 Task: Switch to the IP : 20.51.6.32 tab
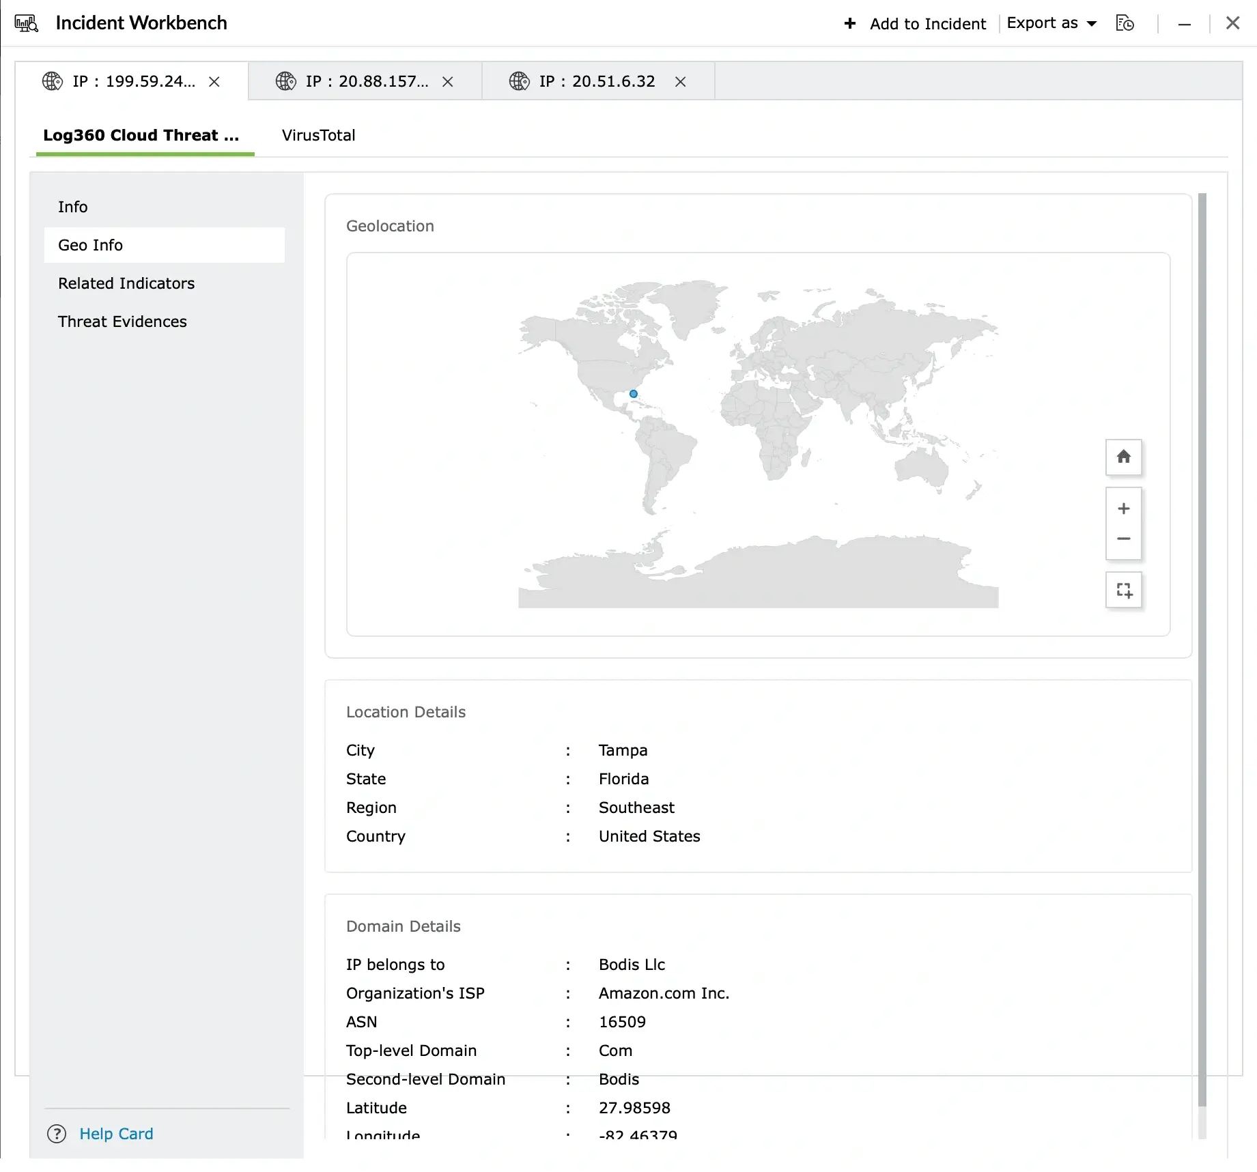click(598, 81)
